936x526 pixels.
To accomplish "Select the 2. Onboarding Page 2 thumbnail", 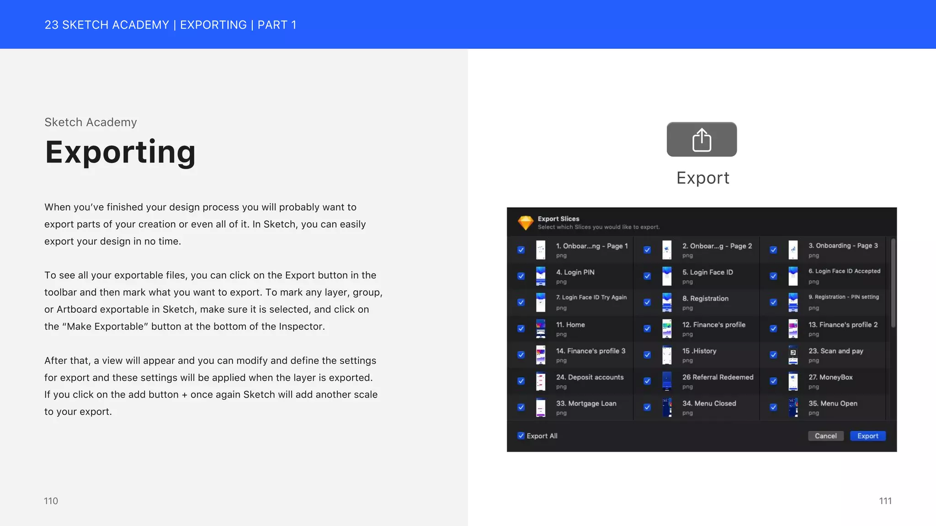I will (x=667, y=250).
